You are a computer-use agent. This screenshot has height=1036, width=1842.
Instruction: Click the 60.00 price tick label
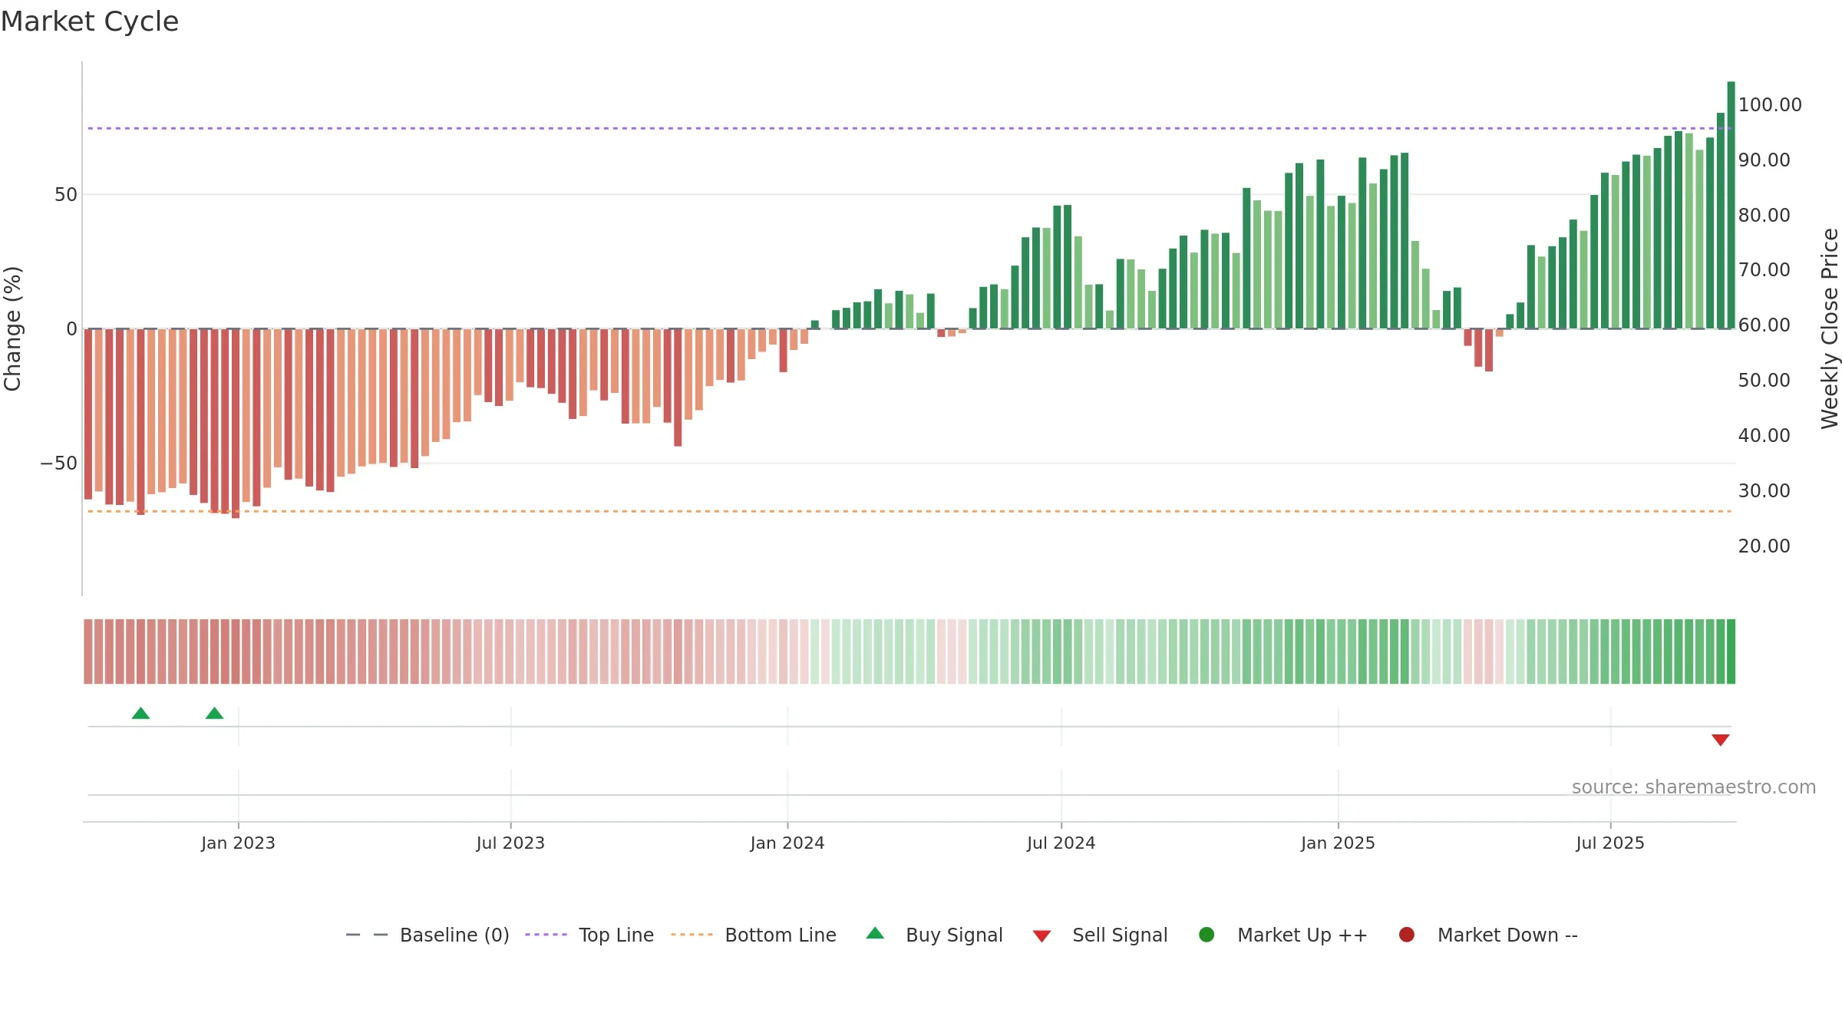[x=1764, y=325]
